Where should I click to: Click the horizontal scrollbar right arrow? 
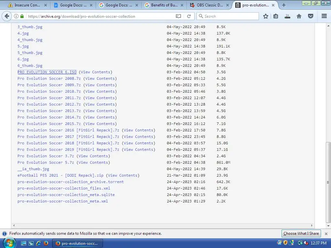point(312,225)
